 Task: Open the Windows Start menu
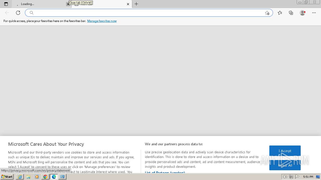7,177
